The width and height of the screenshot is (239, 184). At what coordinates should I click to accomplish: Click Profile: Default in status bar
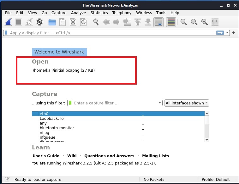click(216, 180)
